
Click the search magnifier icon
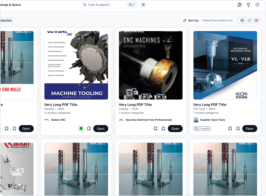click(x=84, y=5)
